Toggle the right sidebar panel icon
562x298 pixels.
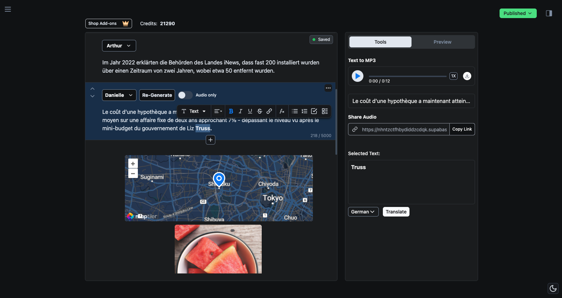[549, 13]
